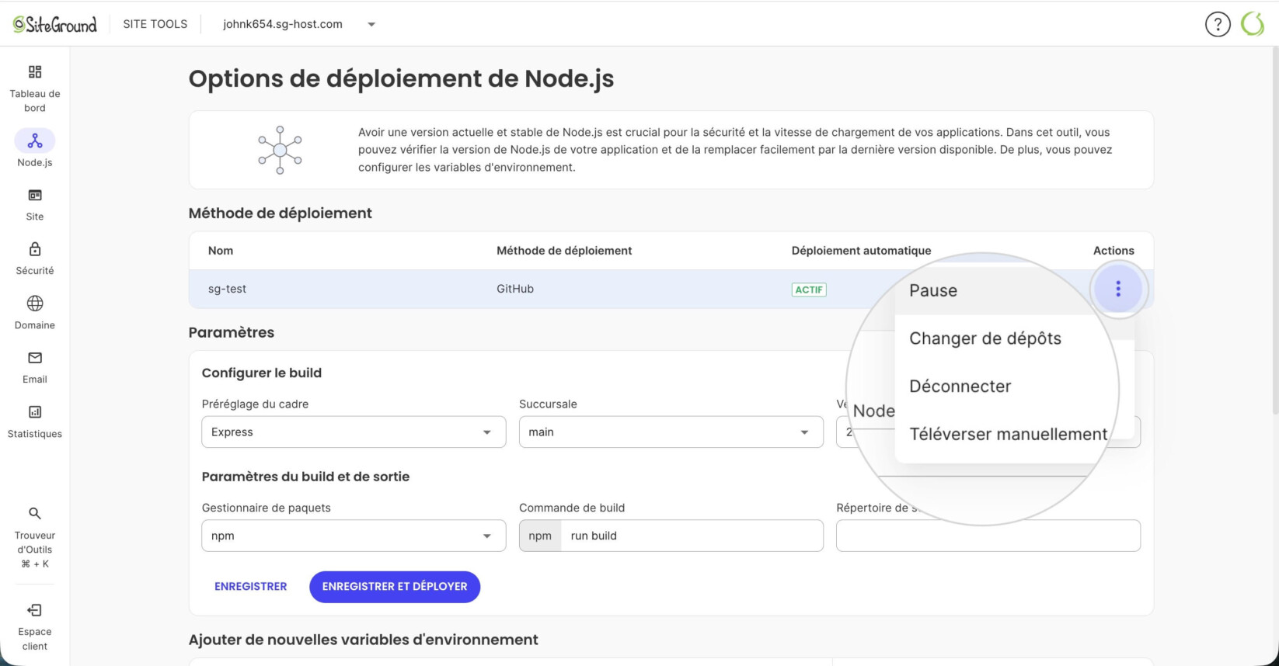Screen dimensions: 1279x666
Task: Click the Actions column header
Action: [1113, 251]
